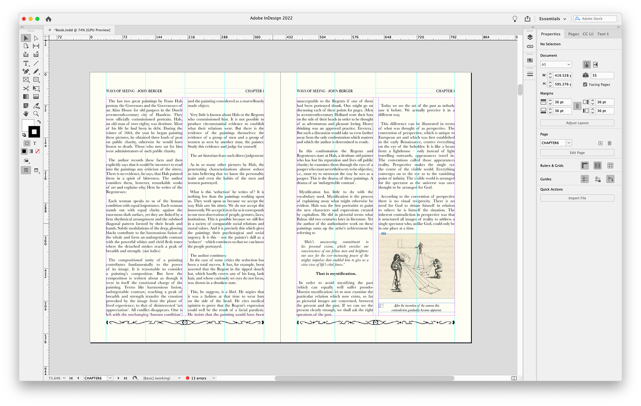Click the share document icon
The image size is (641, 406).
tap(527, 19)
